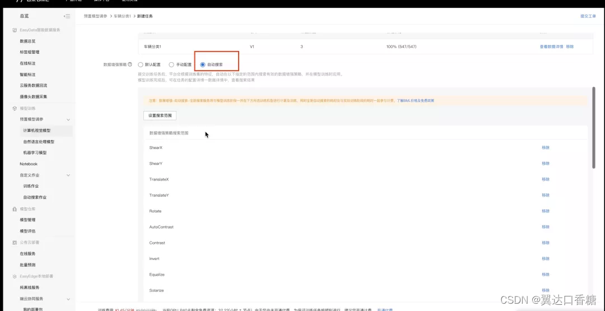
Task: Select the 自动搜索 radio option
Action: coord(203,64)
